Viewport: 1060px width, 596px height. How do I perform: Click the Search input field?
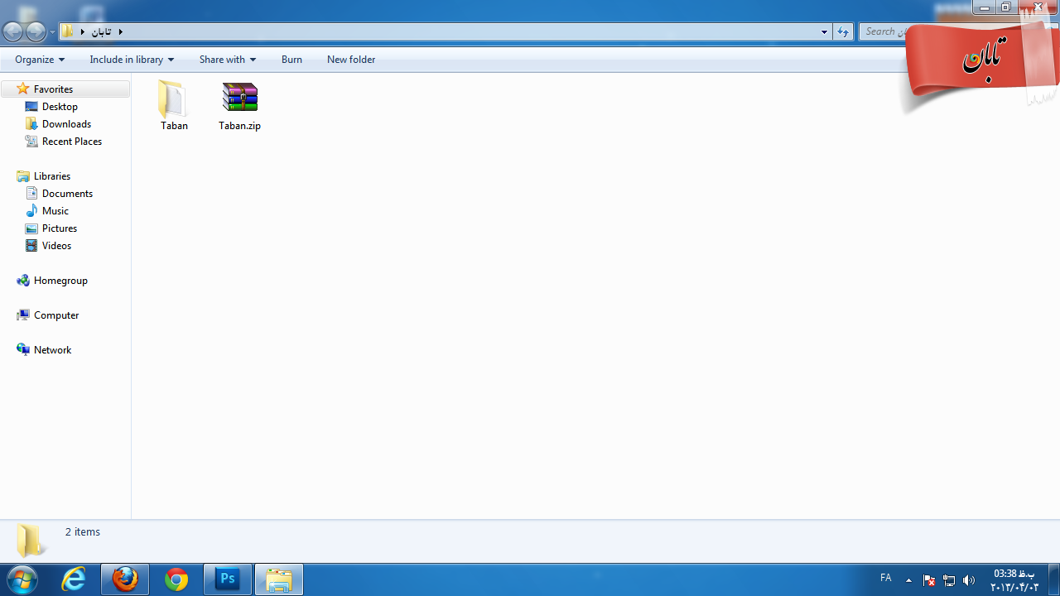coord(884,31)
